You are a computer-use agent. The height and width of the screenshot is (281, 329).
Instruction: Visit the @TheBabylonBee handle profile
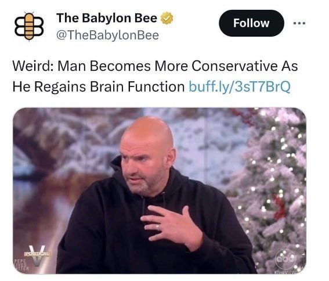107,35
